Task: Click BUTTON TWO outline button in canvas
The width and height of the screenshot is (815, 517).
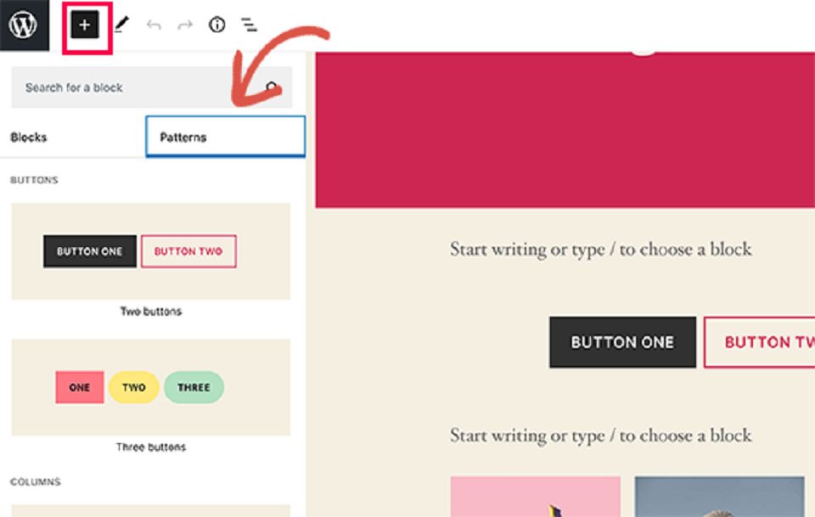Action: tap(759, 342)
